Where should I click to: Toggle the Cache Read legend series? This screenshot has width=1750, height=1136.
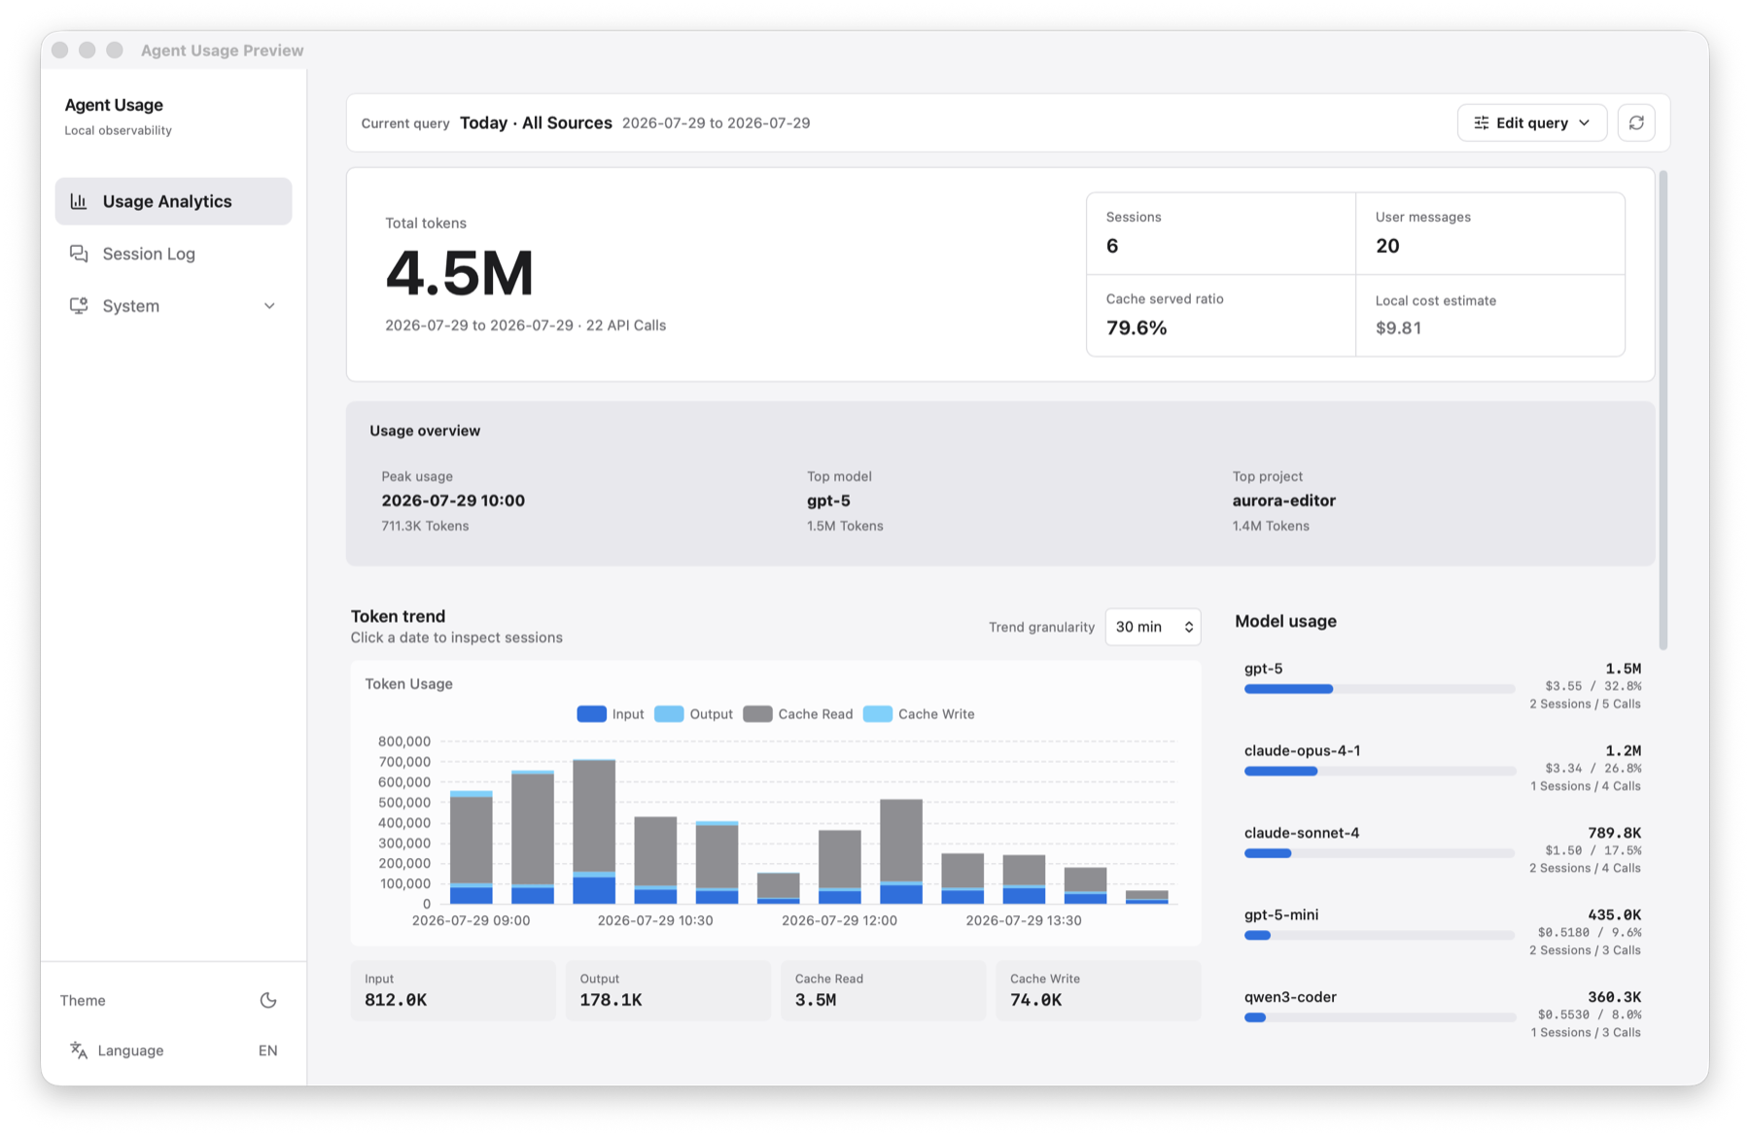(797, 714)
